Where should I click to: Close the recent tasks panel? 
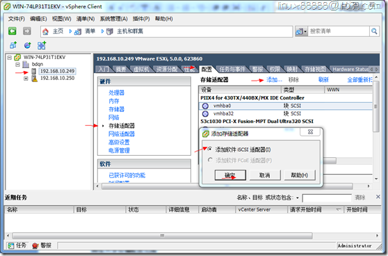[x=378, y=197]
